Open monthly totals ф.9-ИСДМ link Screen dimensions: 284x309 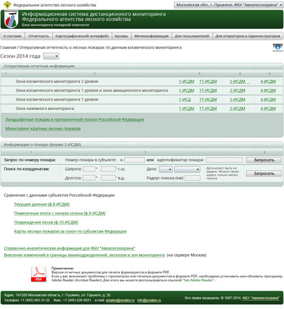pyautogui.click(x=60, y=213)
